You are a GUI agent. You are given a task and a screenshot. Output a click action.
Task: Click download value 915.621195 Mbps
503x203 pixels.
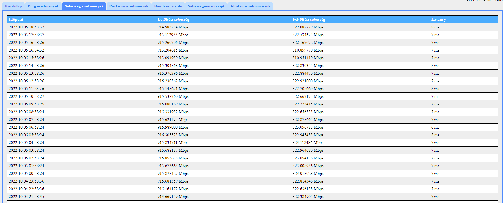pos(173,120)
